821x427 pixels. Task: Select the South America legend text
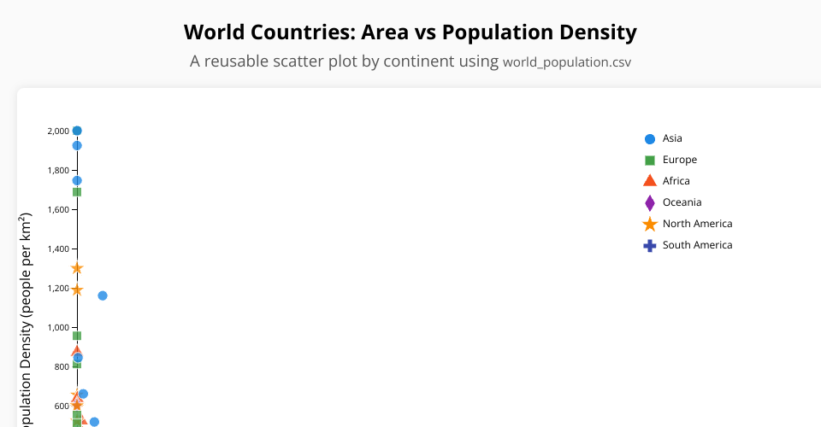pos(697,245)
